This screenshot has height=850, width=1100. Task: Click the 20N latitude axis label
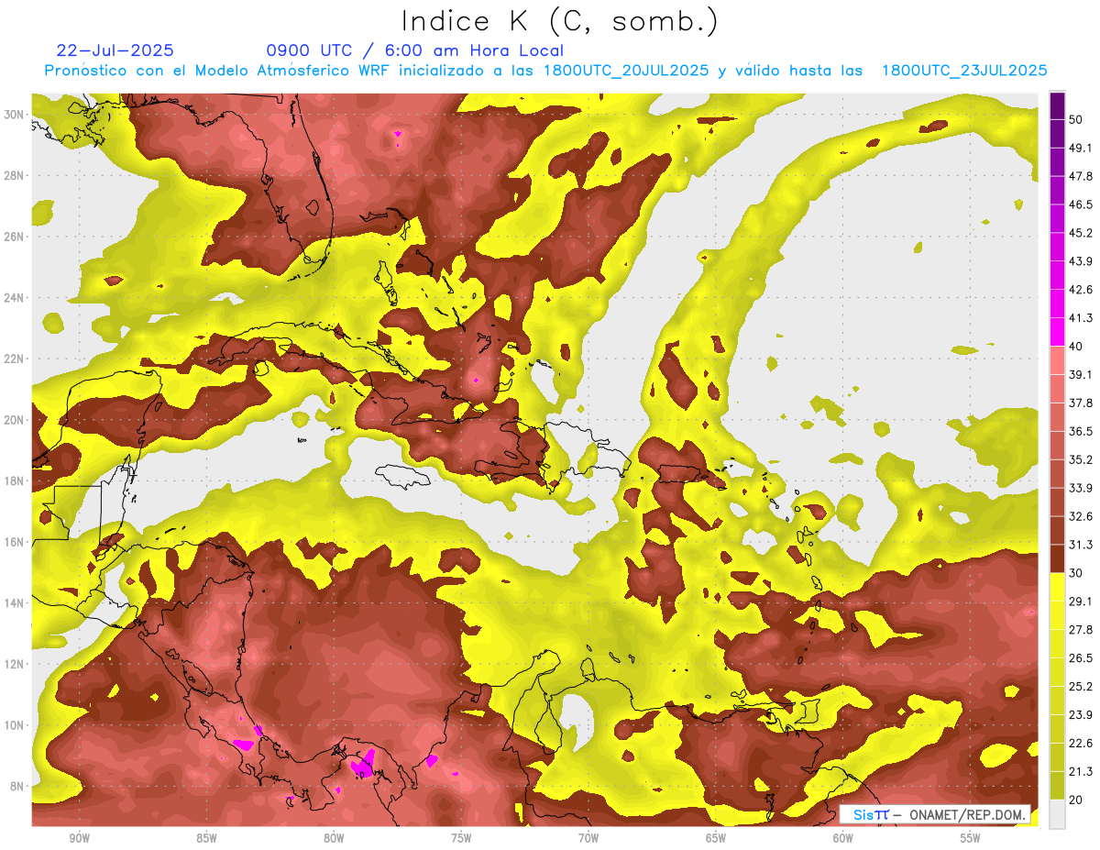pyautogui.click(x=14, y=420)
